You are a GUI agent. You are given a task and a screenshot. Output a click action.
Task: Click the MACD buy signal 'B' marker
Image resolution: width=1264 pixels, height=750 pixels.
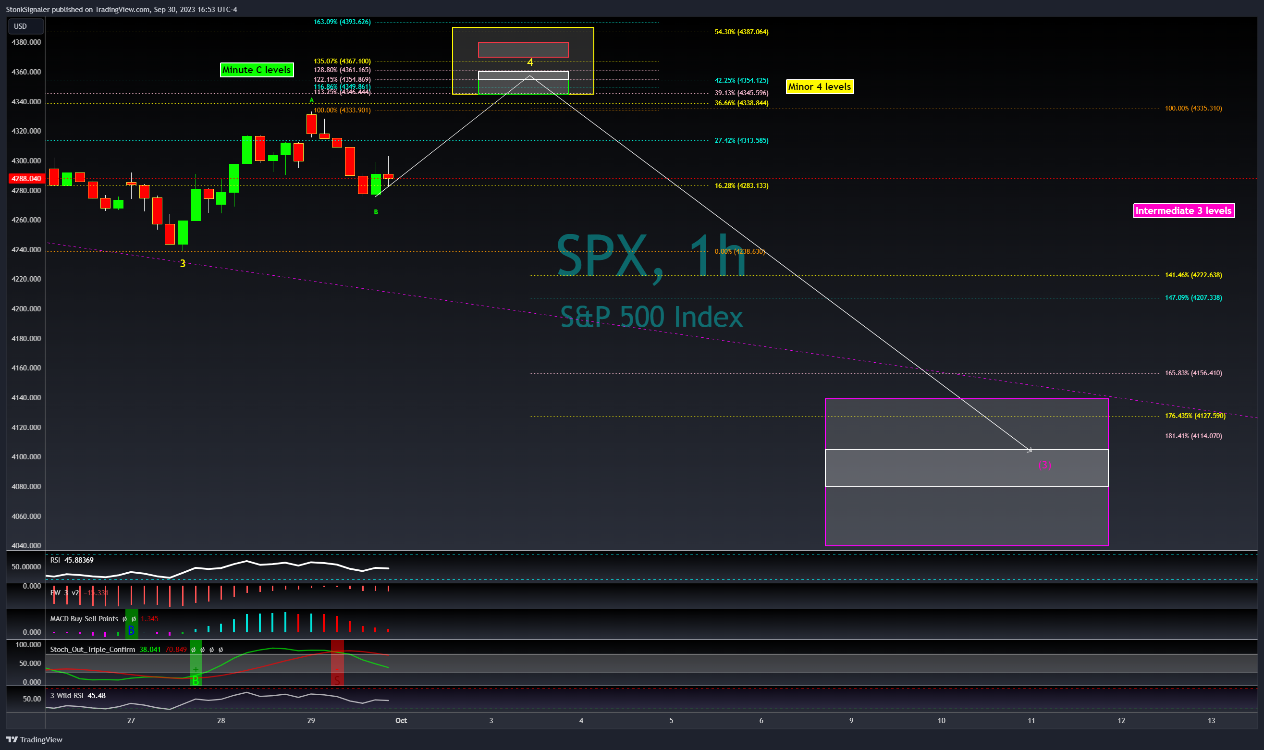pyautogui.click(x=131, y=630)
